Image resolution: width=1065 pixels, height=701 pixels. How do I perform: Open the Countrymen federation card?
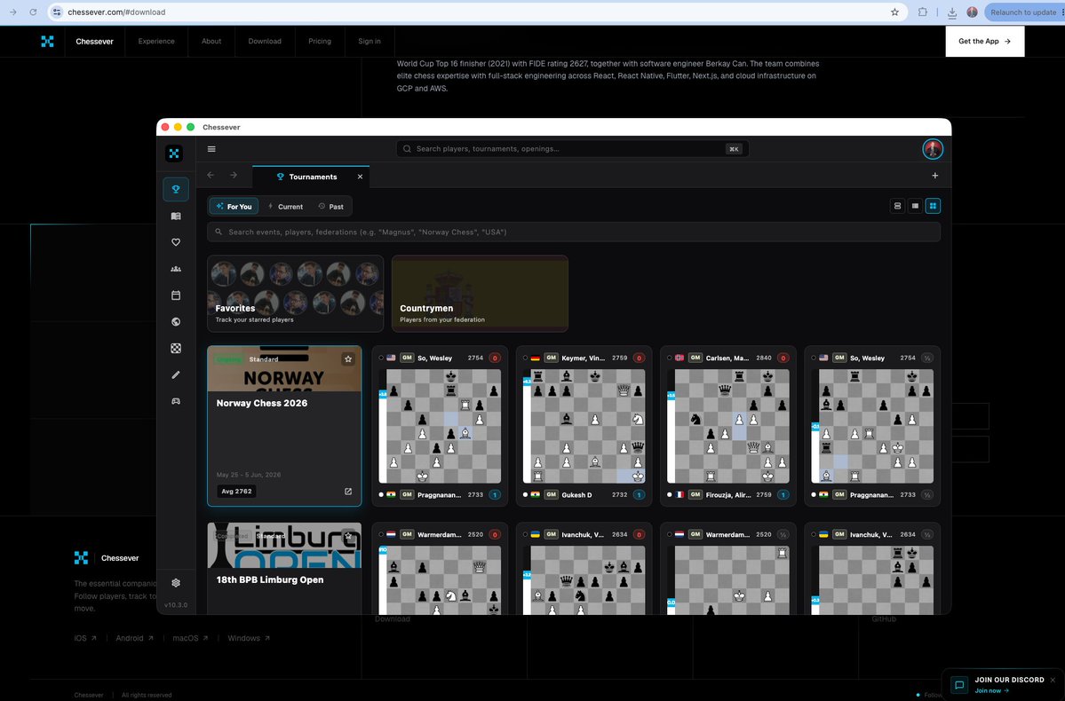point(480,294)
